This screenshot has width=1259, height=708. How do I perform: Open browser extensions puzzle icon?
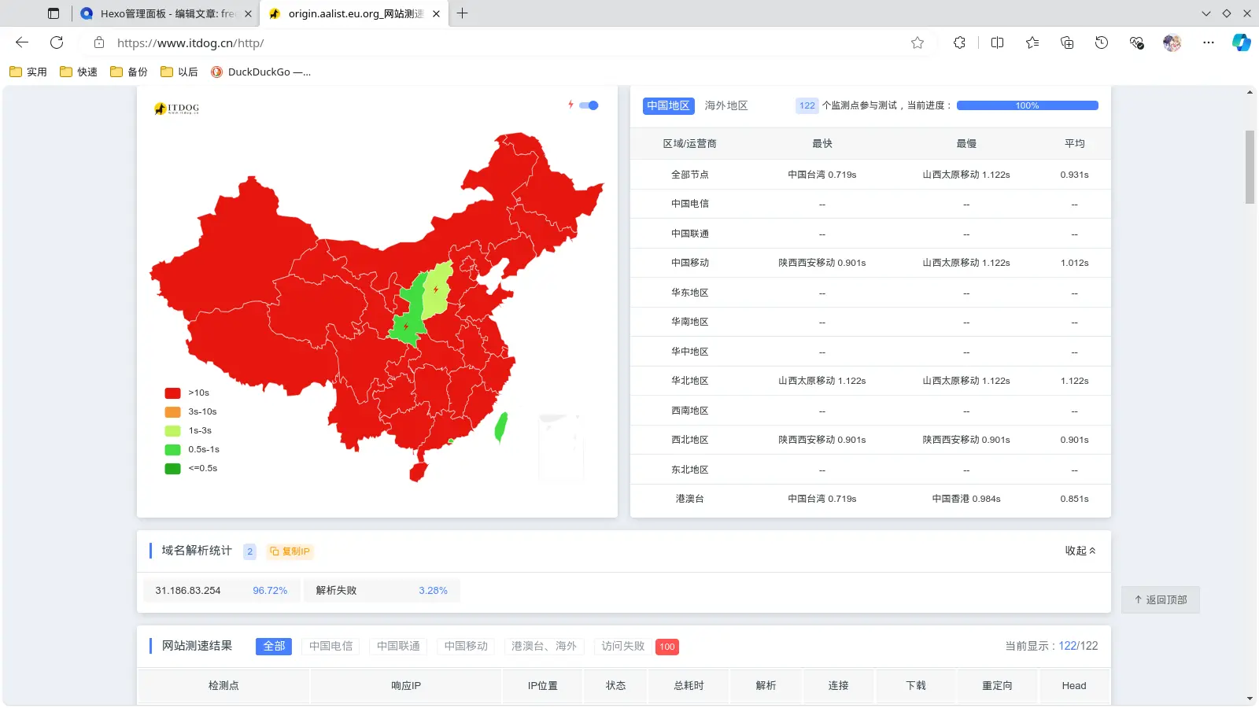click(x=959, y=42)
